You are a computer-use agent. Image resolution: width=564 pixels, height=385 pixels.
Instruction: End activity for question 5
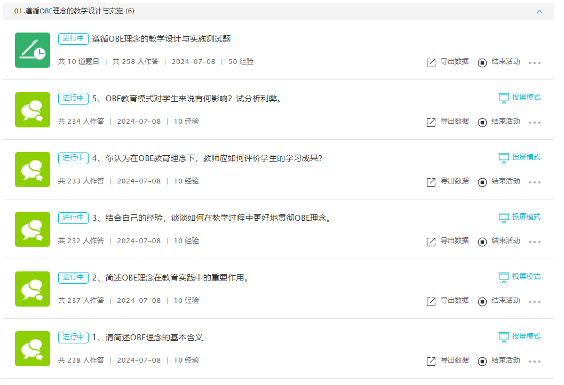(x=499, y=122)
